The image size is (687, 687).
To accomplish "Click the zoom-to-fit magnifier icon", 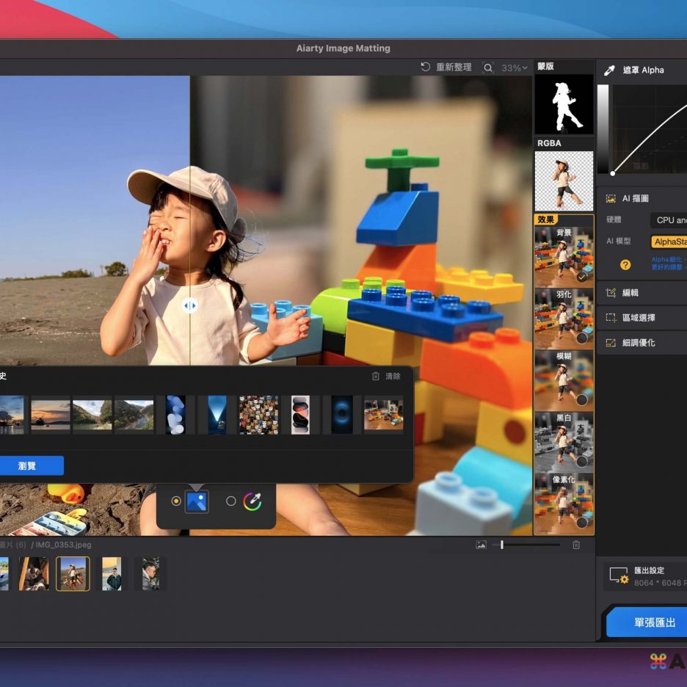I will point(488,68).
